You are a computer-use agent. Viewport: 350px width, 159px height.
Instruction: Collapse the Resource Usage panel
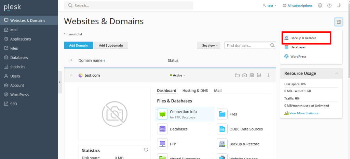click(336, 74)
